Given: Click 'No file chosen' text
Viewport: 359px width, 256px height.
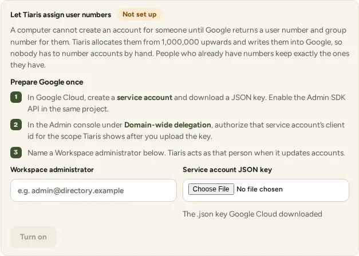Looking at the screenshot, I should click(x=259, y=189).
